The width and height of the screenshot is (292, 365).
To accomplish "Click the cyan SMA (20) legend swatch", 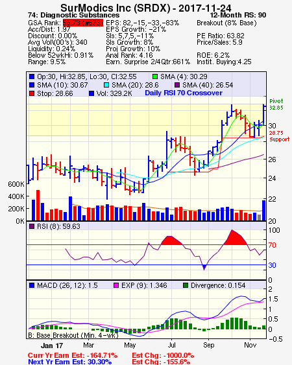I will coord(106,85).
